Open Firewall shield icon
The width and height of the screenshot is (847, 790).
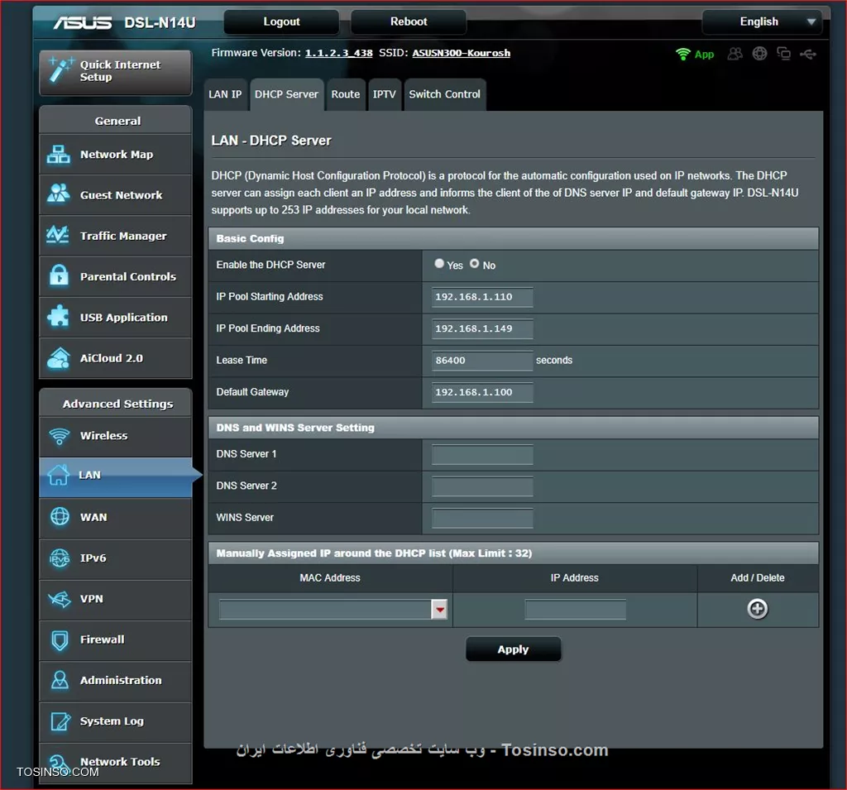pos(60,639)
